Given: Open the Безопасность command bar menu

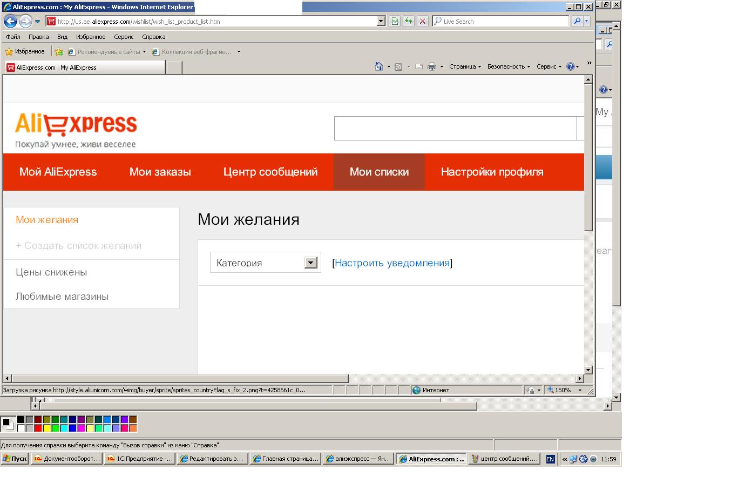Looking at the screenshot, I should pyautogui.click(x=509, y=66).
